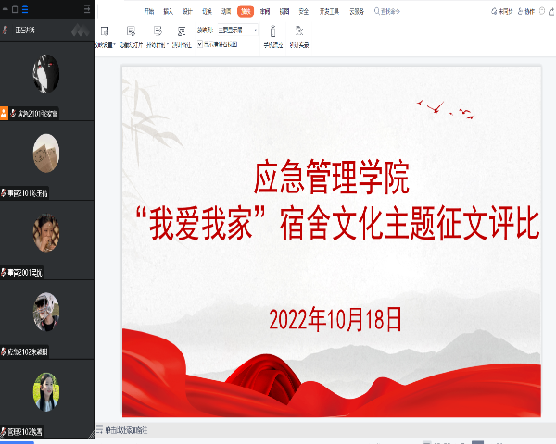Click the 未同步 sync status button
Viewport: 556px width, 444px height.
click(x=503, y=11)
